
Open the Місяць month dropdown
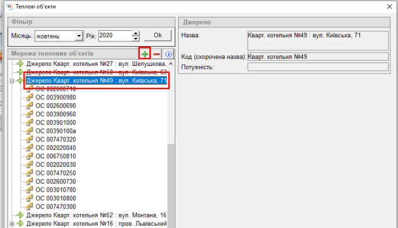tap(79, 36)
